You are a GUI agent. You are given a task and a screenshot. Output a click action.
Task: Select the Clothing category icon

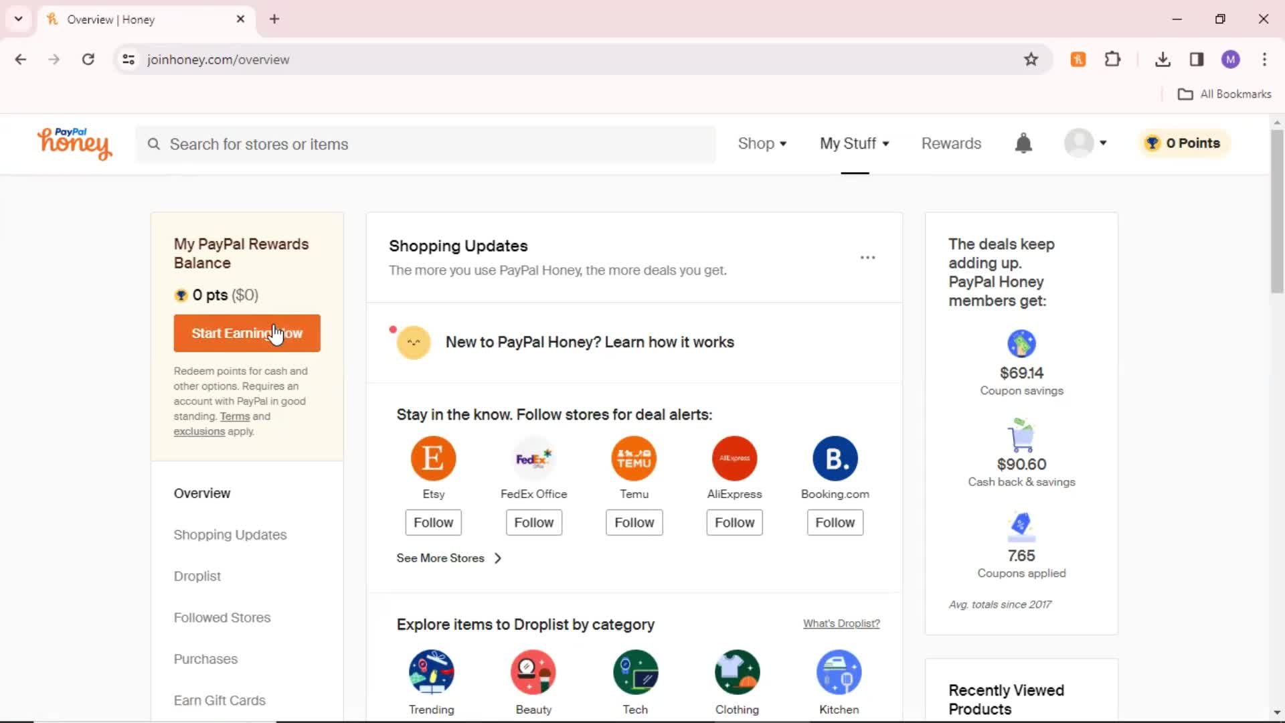(737, 672)
